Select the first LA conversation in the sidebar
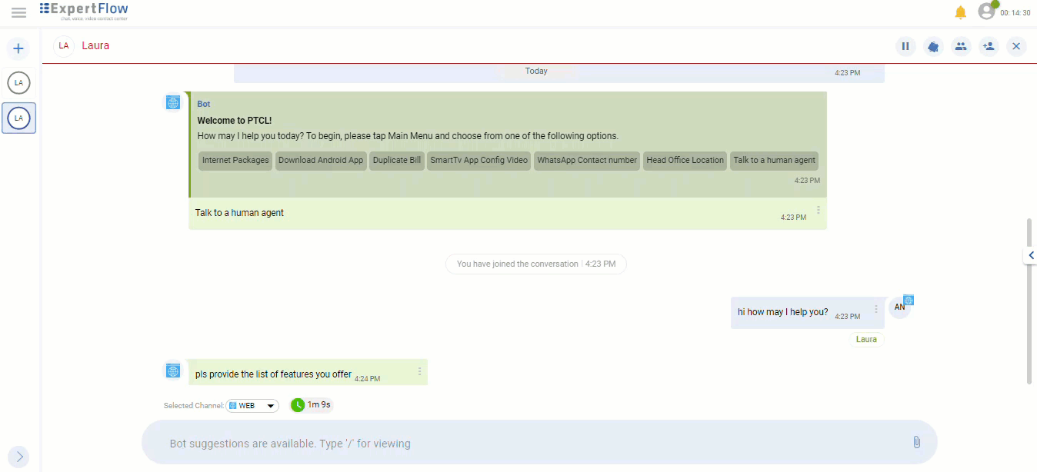Image resolution: width=1037 pixels, height=472 pixels. 18,82
